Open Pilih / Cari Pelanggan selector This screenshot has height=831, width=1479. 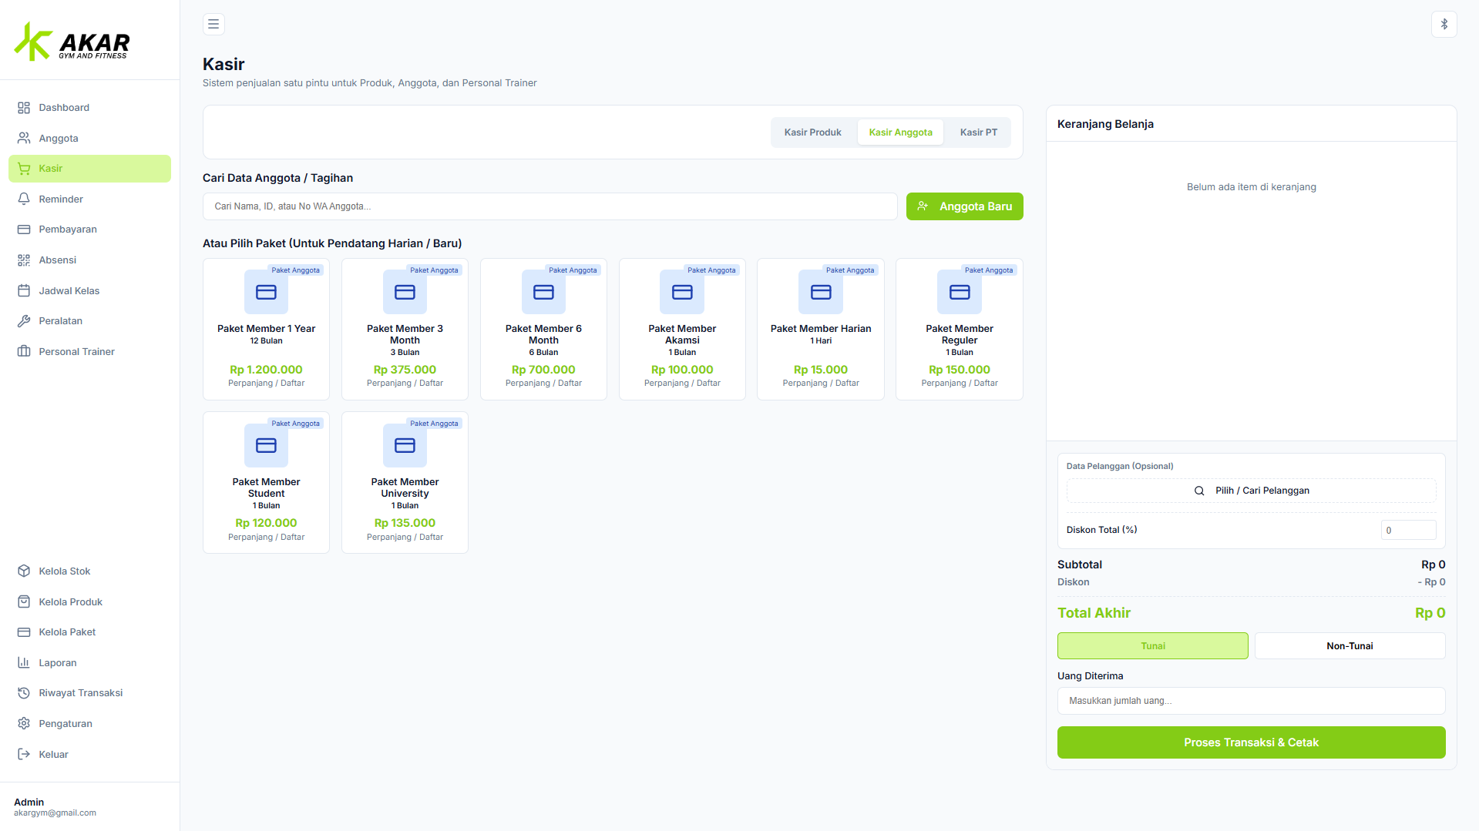click(1251, 491)
